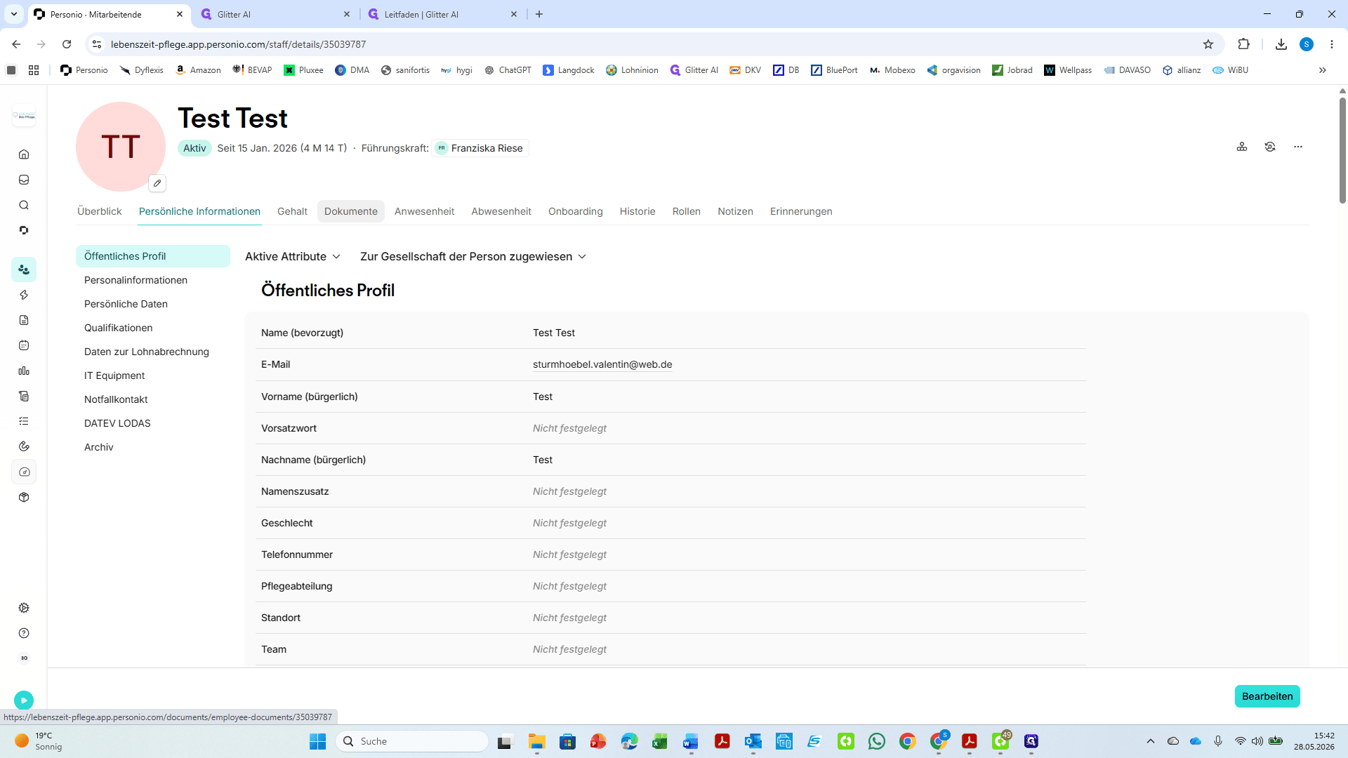Click the reports bar chart sidebar icon
Image resolution: width=1348 pixels, height=758 pixels.
(24, 371)
